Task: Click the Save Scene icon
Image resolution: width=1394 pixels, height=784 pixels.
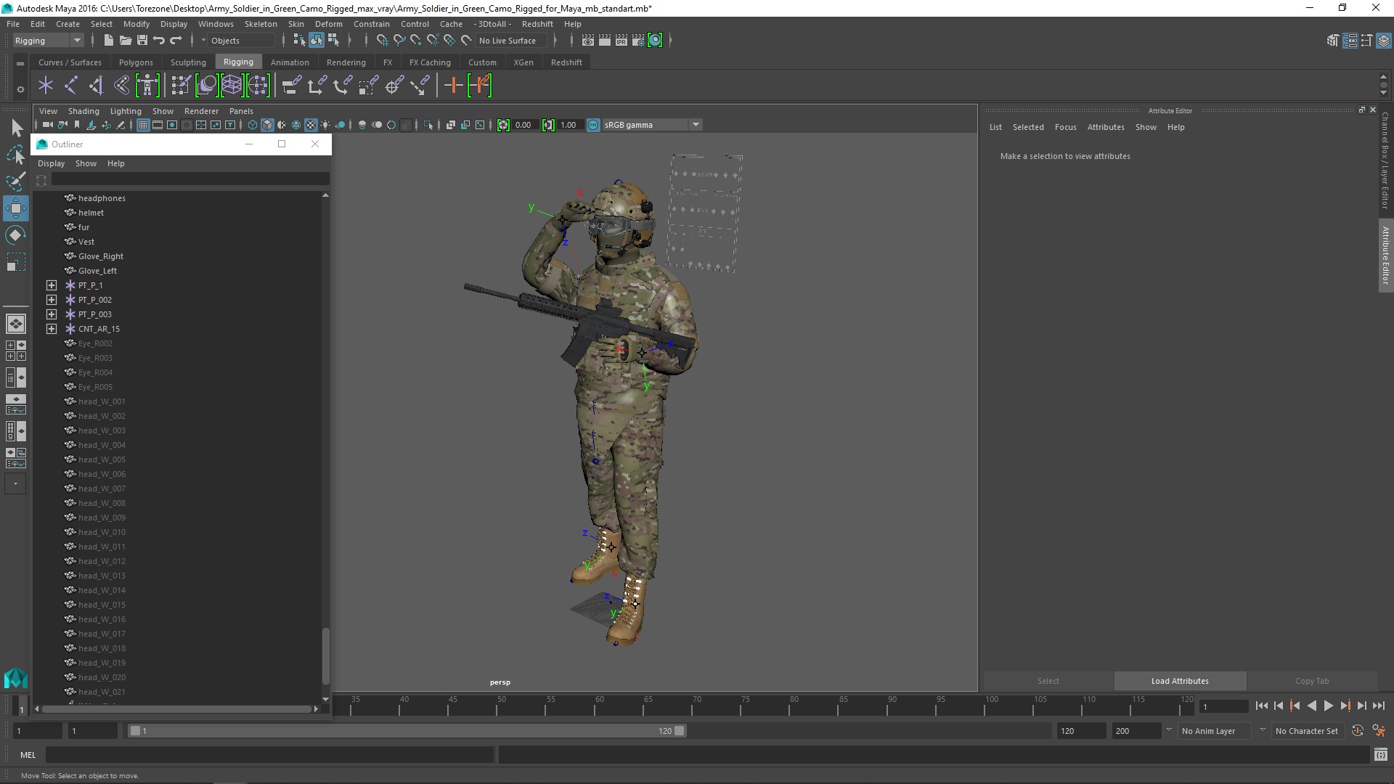Action: [x=142, y=41]
